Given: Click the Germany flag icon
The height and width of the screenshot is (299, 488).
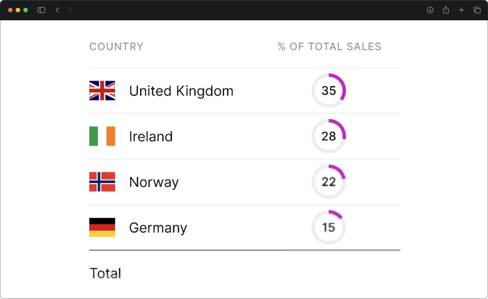Looking at the screenshot, I should 102,228.
